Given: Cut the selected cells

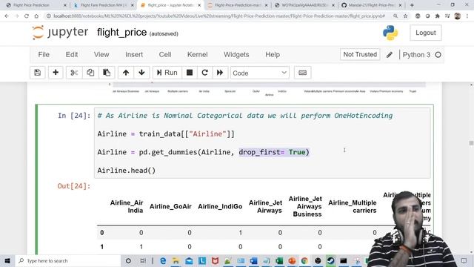Looking at the screenshot, I should [74, 73].
